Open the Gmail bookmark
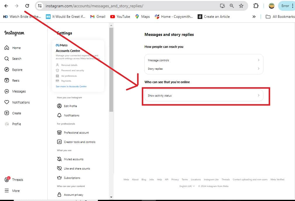295x201 pixels. pyautogui.click(x=98, y=17)
